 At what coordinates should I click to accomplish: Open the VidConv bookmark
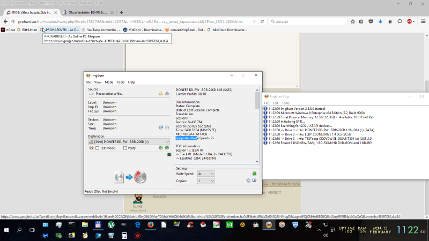click(x=143, y=30)
